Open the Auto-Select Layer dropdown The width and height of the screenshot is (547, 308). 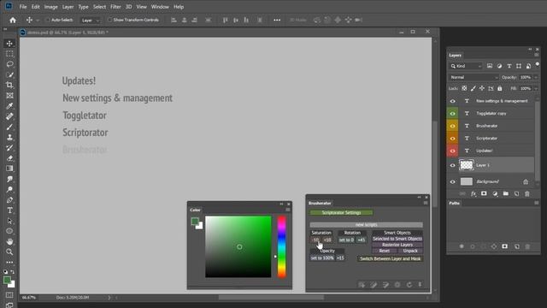(x=91, y=21)
